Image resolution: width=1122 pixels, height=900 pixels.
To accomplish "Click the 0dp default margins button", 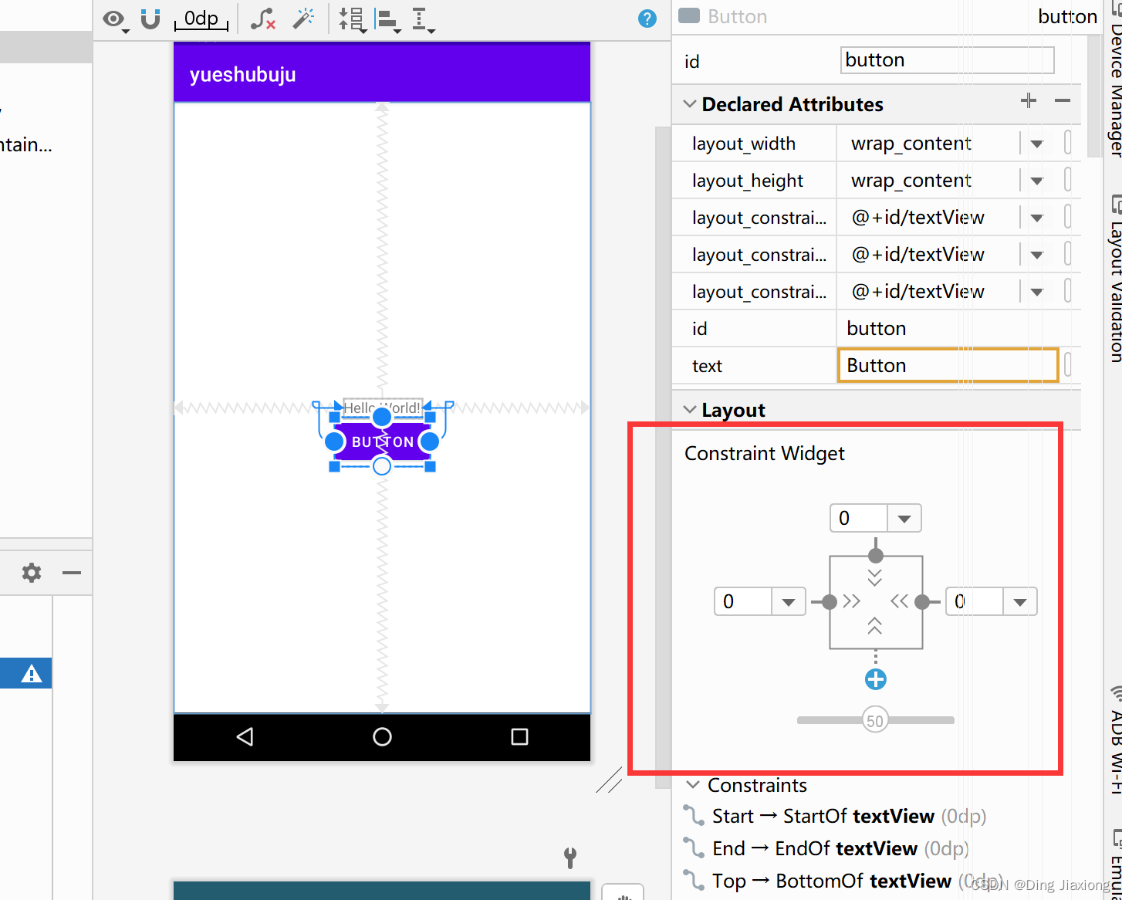I will pyautogui.click(x=201, y=19).
